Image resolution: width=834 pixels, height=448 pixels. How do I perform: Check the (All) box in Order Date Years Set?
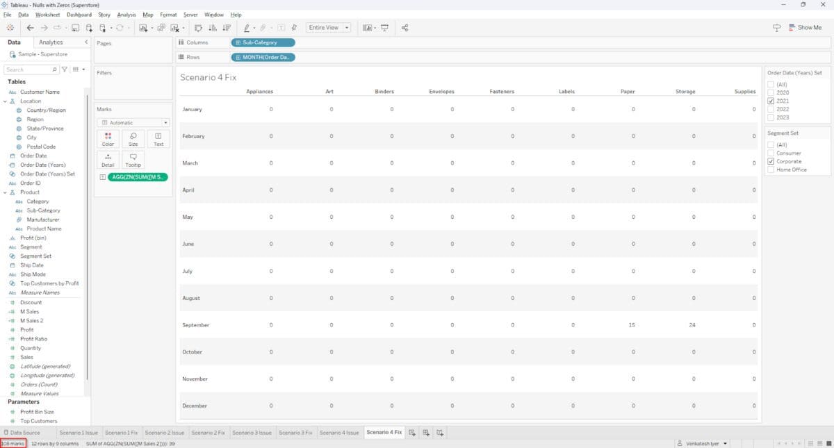(771, 84)
